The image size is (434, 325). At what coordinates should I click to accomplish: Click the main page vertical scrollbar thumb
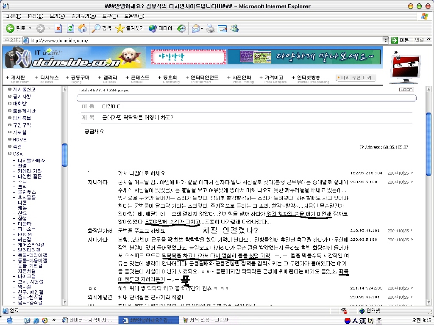428,144
